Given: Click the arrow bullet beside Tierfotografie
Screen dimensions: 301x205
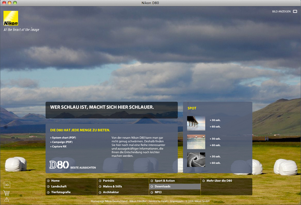Looking at the screenshot, I should coord(48,192).
